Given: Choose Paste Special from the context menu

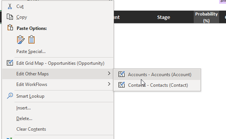Looking at the screenshot, I should click(x=31, y=51).
